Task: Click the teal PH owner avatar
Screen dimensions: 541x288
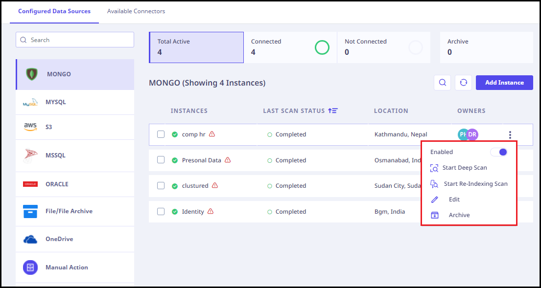Action: [462, 134]
